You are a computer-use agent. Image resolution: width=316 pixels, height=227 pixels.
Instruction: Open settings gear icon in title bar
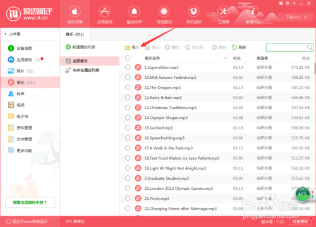pyautogui.click(x=288, y=3)
